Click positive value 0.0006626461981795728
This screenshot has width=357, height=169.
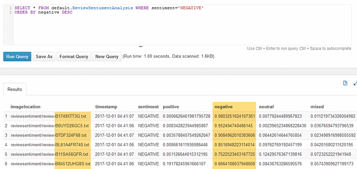pos(187,116)
